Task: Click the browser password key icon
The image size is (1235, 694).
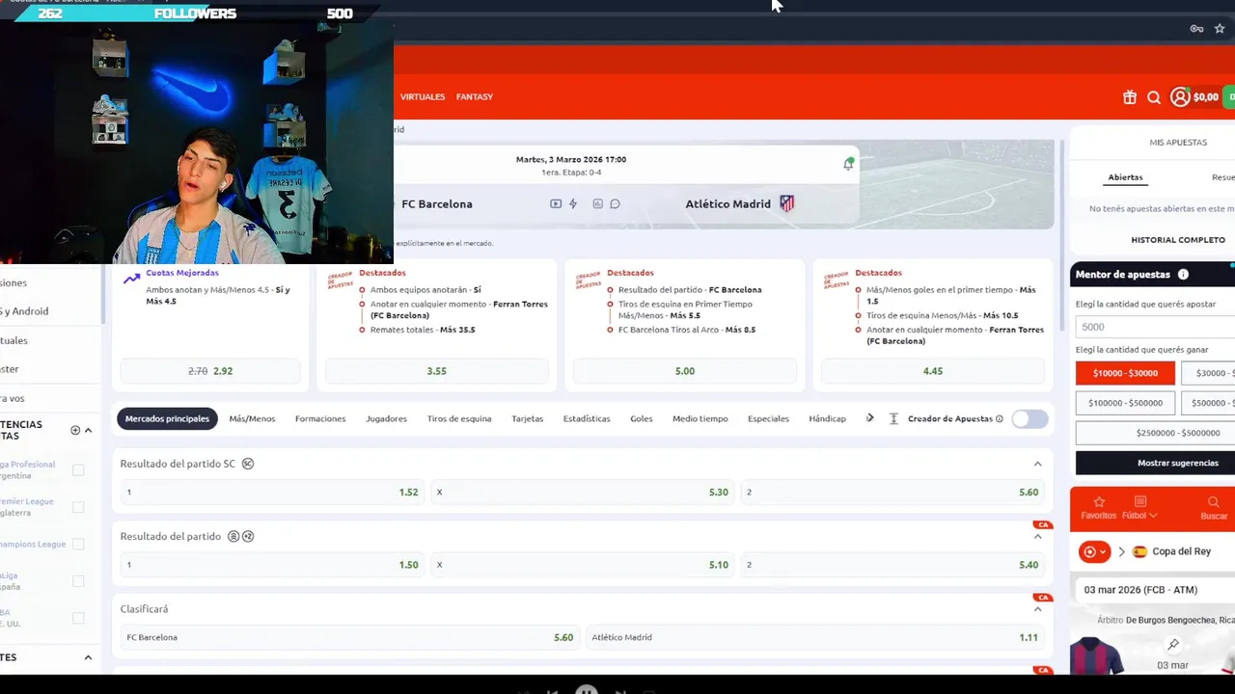Action: tap(1196, 29)
